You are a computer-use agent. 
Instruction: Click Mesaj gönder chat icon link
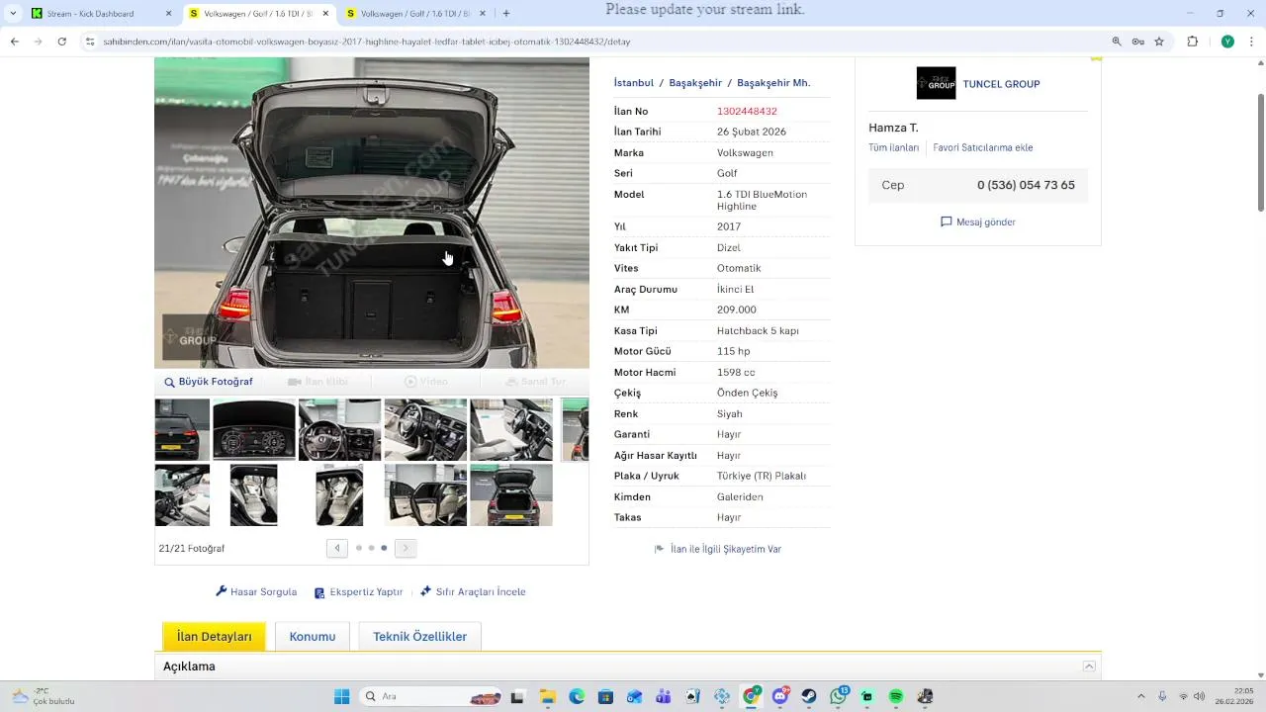click(978, 222)
